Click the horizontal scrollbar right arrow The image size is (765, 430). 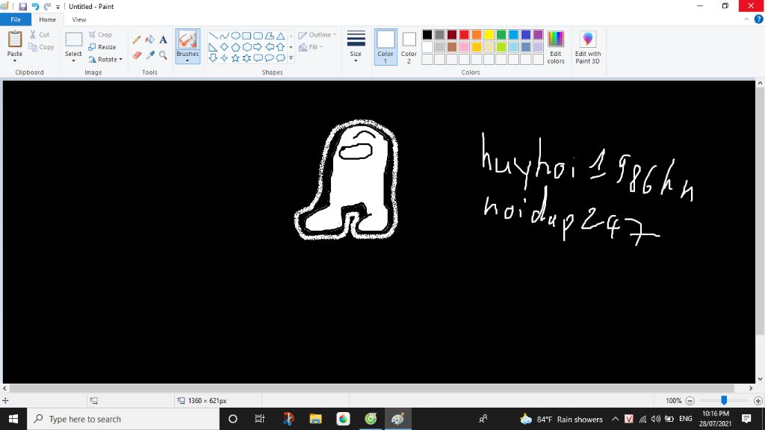pos(751,388)
